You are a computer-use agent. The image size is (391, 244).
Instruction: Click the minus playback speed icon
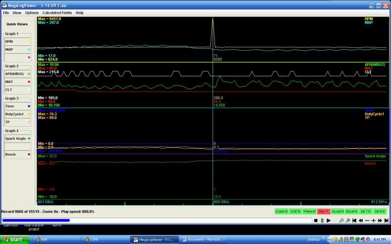click(x=367, y=221)
